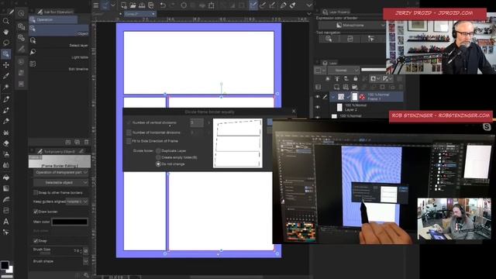Image resolution: width=496 pixels, height=279 pixels.
Task: Select the Fill bucket tool
Action: [5, 177]
